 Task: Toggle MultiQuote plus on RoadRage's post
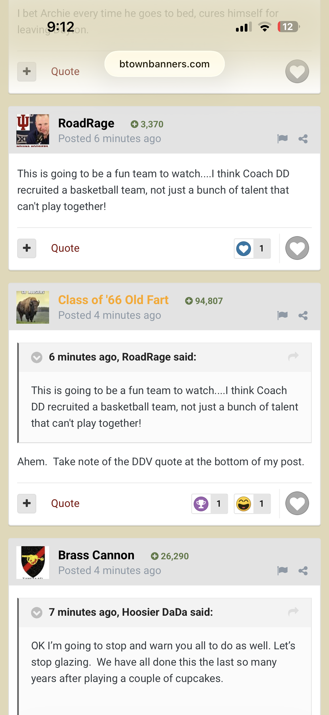[27, 248]
